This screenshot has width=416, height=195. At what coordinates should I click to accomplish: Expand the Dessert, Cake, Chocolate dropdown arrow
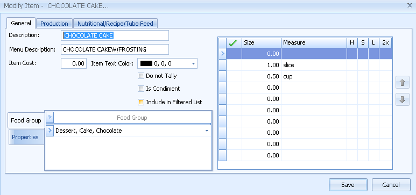(x=207, y=131)
